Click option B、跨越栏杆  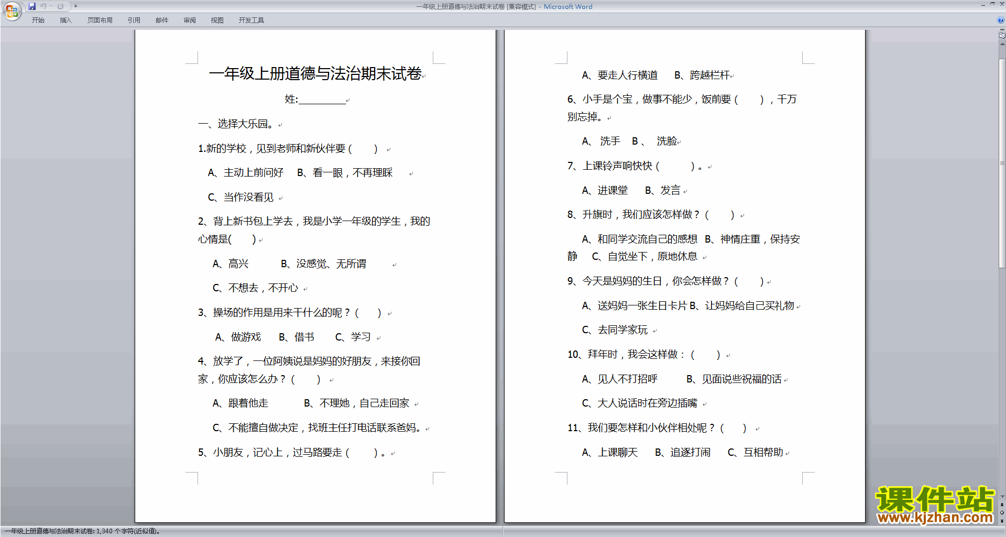point(702,75)
